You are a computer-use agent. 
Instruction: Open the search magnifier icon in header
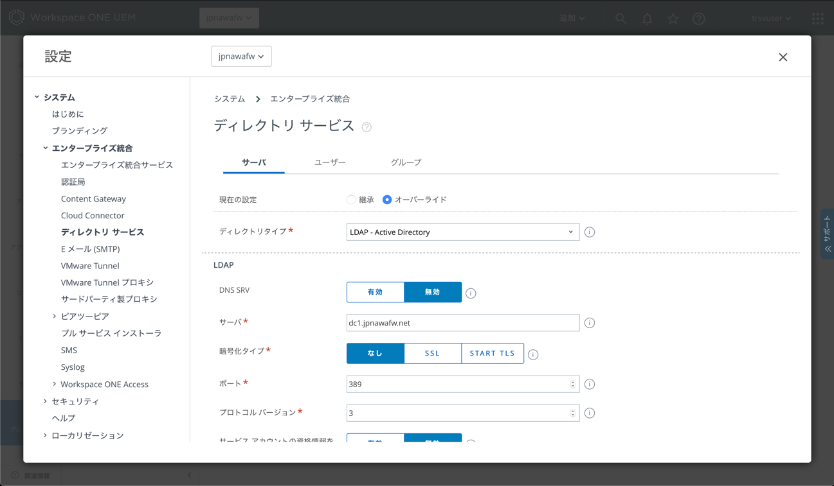(621, 19)
